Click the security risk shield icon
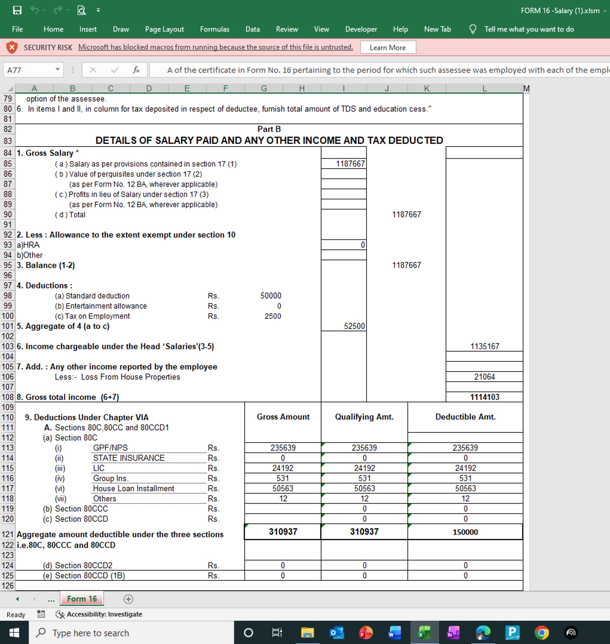Screen dimensions: 610x644 [x=12, y=47]
